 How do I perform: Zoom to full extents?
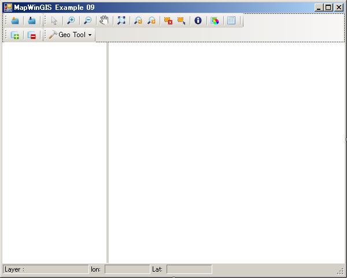click(121, 21)
